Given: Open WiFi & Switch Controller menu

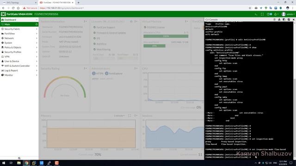Looking at the screenshot, I should tap(19, 66).
